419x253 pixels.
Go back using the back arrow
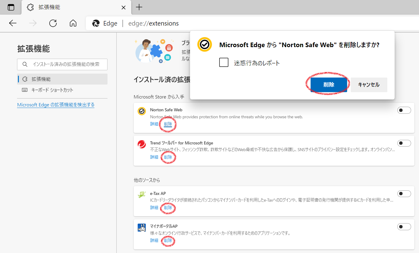12,23
